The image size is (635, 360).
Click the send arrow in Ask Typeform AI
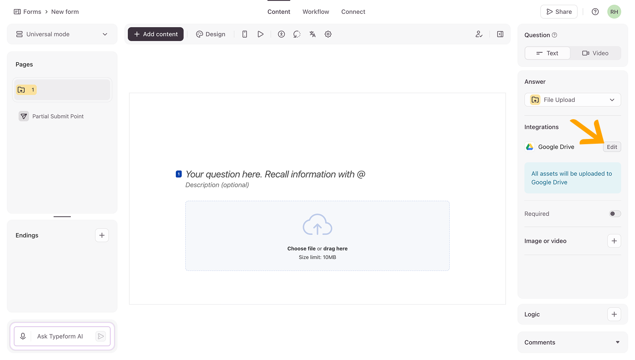(x=101, y=336)
